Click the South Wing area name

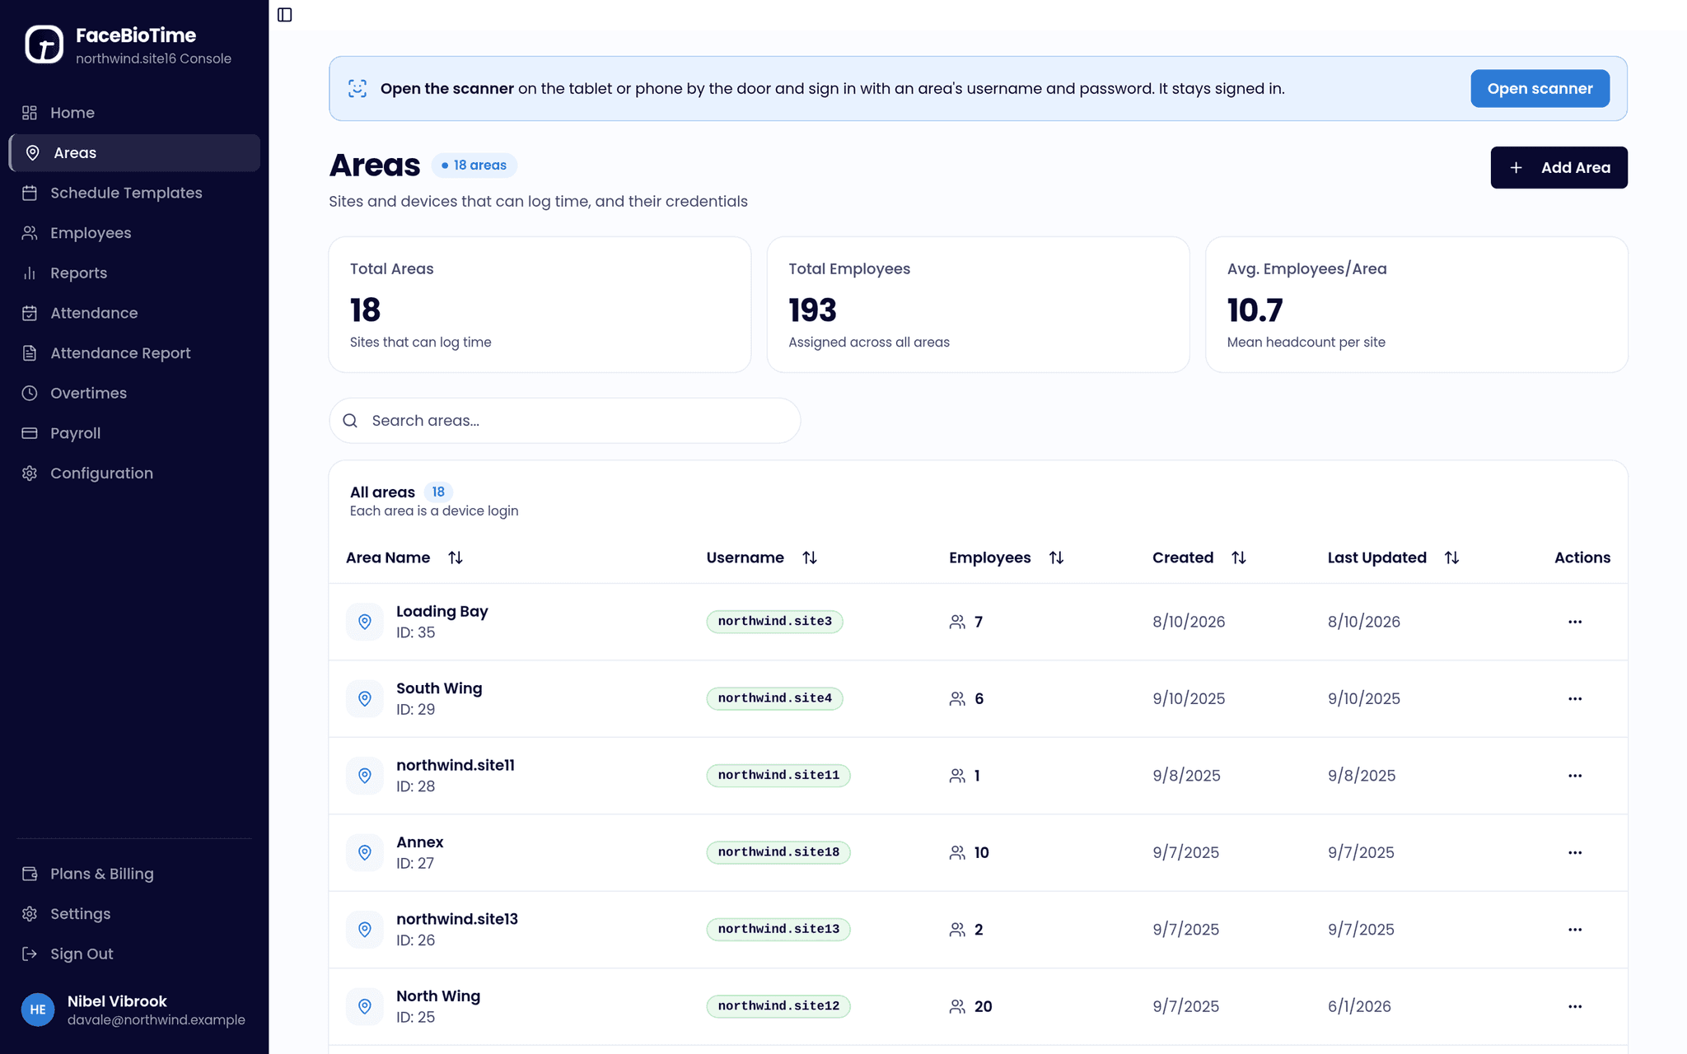(x=439, y=688)
